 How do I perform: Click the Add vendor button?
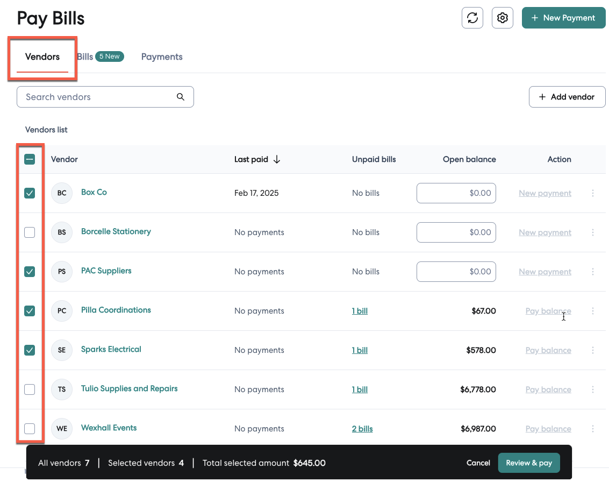point(567,97)
